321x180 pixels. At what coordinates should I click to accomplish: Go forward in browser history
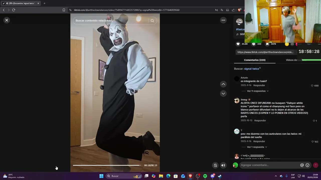[x=9, y=10]
